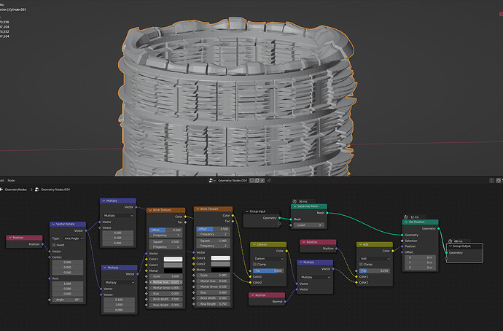Open the Node menu in editor header
This screenshot has height=331, width=503.
[11, 181]
